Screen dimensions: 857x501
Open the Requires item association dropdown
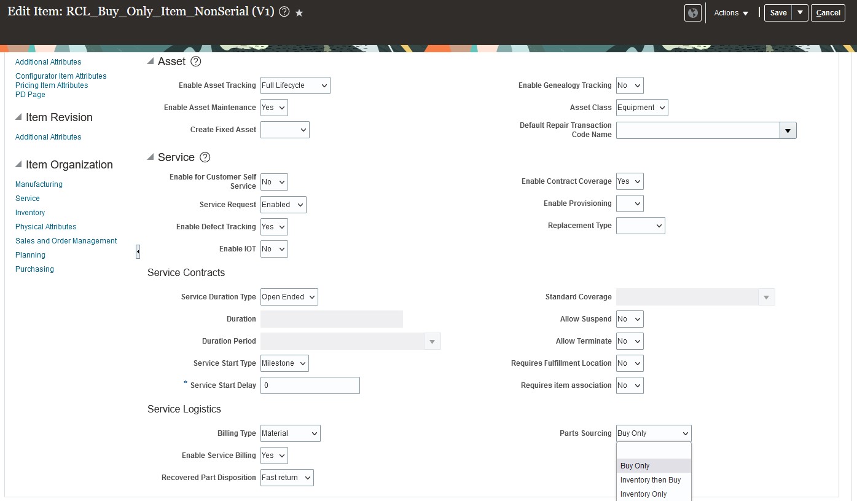630,385
